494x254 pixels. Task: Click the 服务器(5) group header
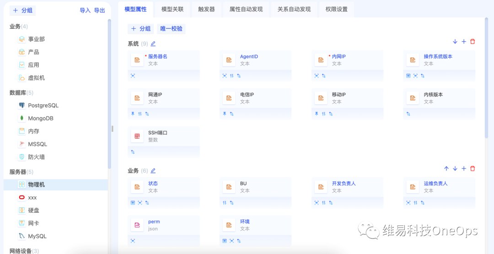(x=21, y=172)
